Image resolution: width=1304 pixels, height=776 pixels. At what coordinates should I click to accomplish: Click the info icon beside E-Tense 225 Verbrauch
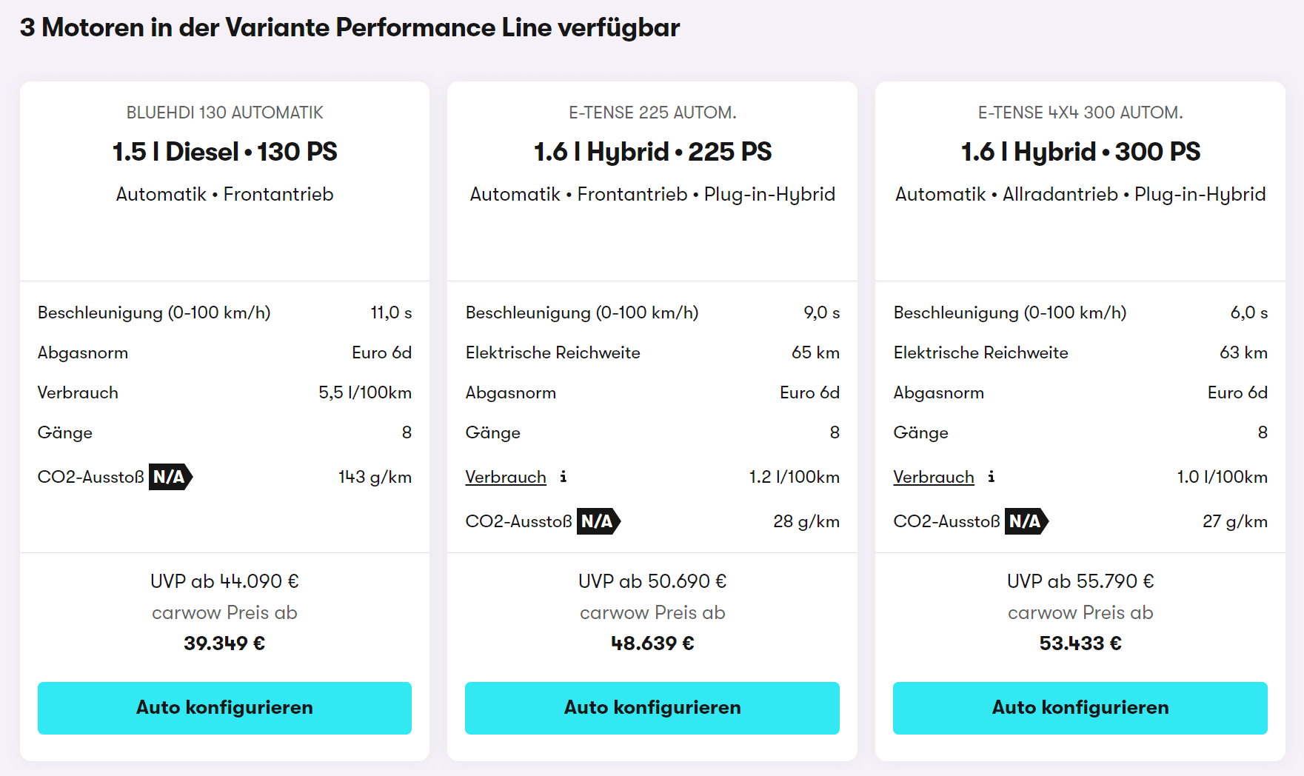(564, 477)
